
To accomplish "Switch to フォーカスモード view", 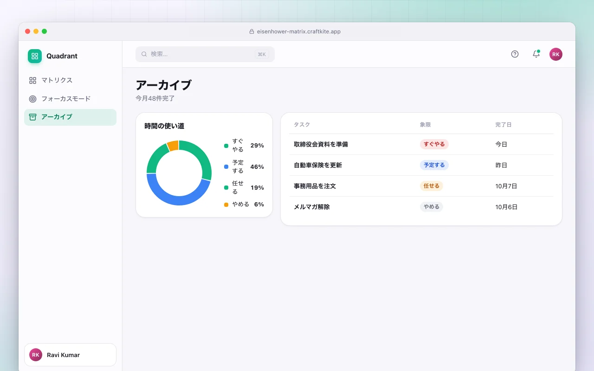I will tap(70, 99).
